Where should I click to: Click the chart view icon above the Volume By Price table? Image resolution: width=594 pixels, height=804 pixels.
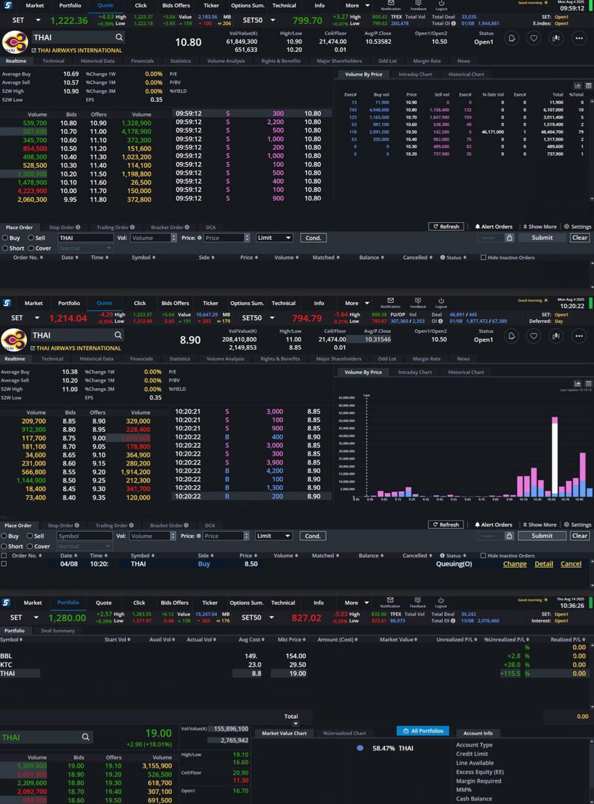(577, 86)
